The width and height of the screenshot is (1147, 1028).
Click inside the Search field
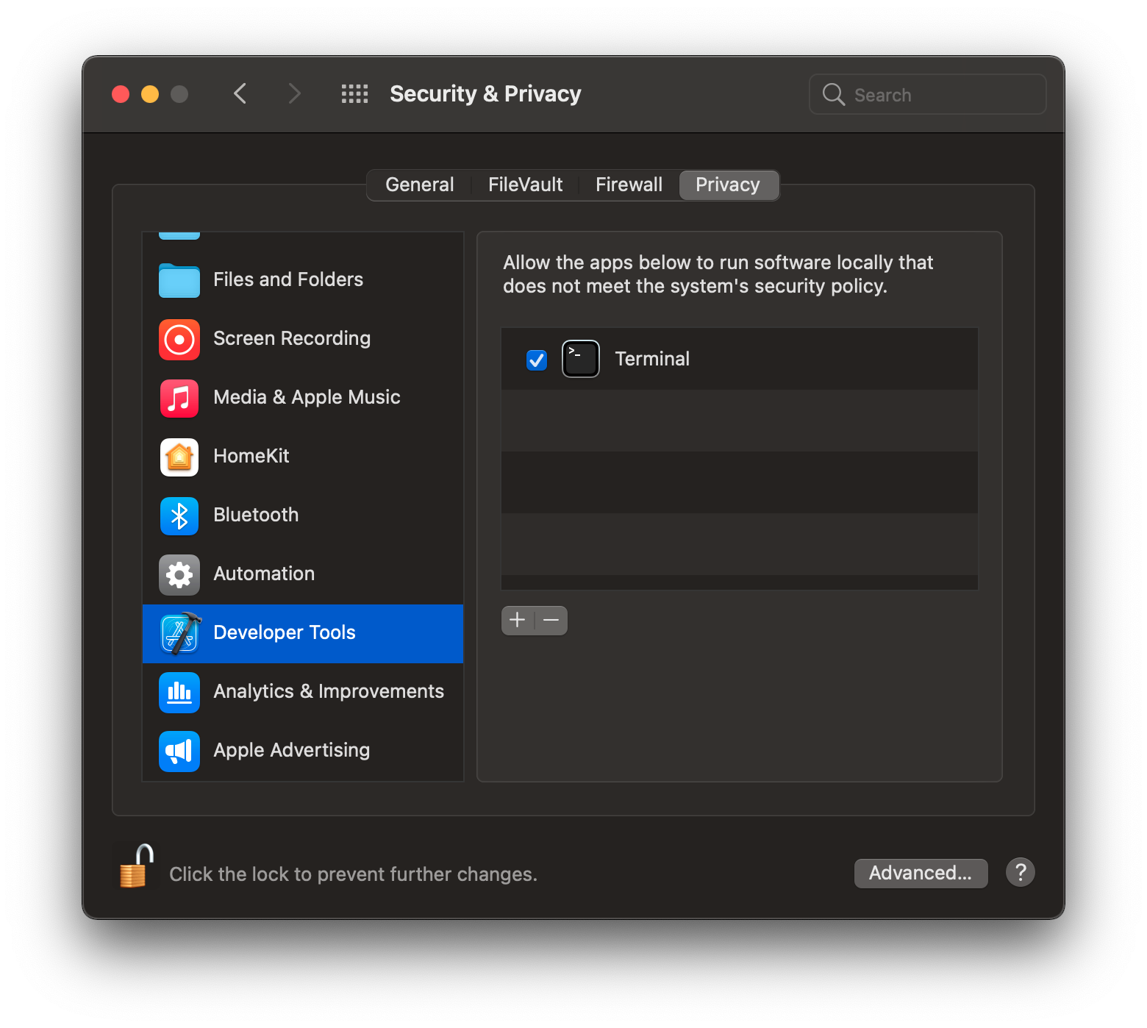click(926, 94)
